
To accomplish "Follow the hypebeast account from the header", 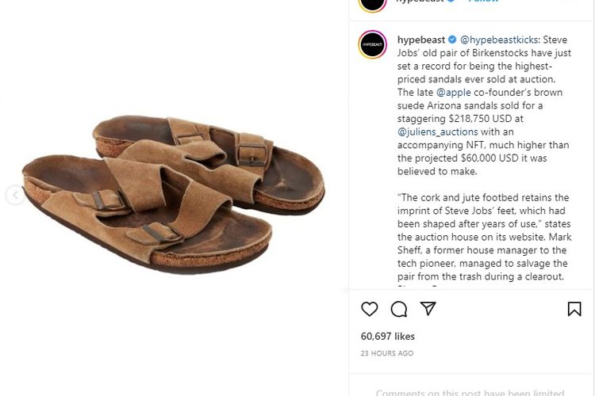I will (484, 2).
